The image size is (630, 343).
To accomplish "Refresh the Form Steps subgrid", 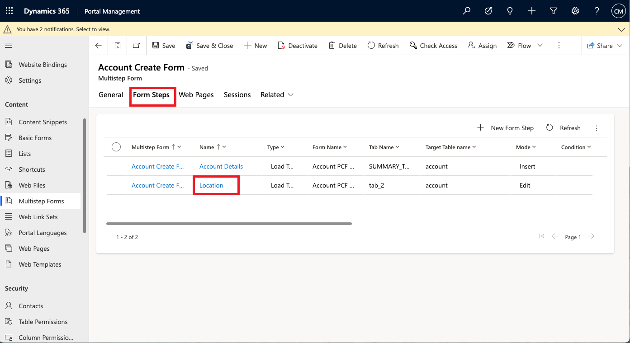I will pyautogui.click(x=563, y=128).
